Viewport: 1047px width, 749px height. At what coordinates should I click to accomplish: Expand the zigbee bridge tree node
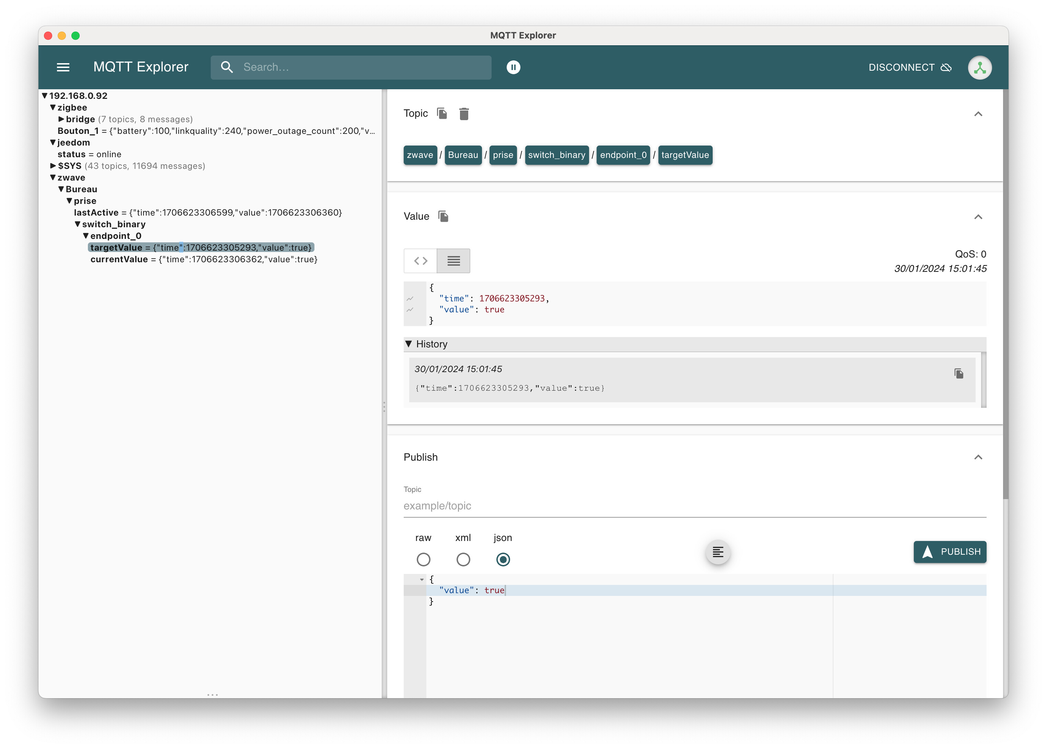[61, 119]
